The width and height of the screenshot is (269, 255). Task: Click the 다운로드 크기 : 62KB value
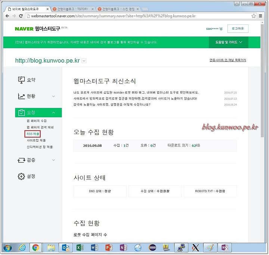point(184,145)
